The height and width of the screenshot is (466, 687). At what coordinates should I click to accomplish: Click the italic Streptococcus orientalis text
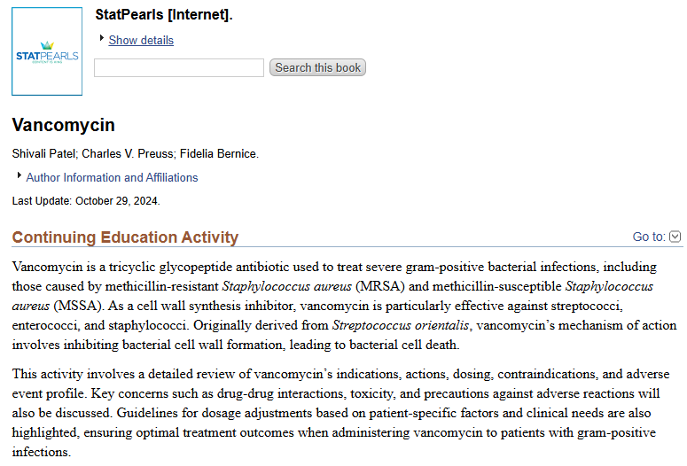(401, 325)
